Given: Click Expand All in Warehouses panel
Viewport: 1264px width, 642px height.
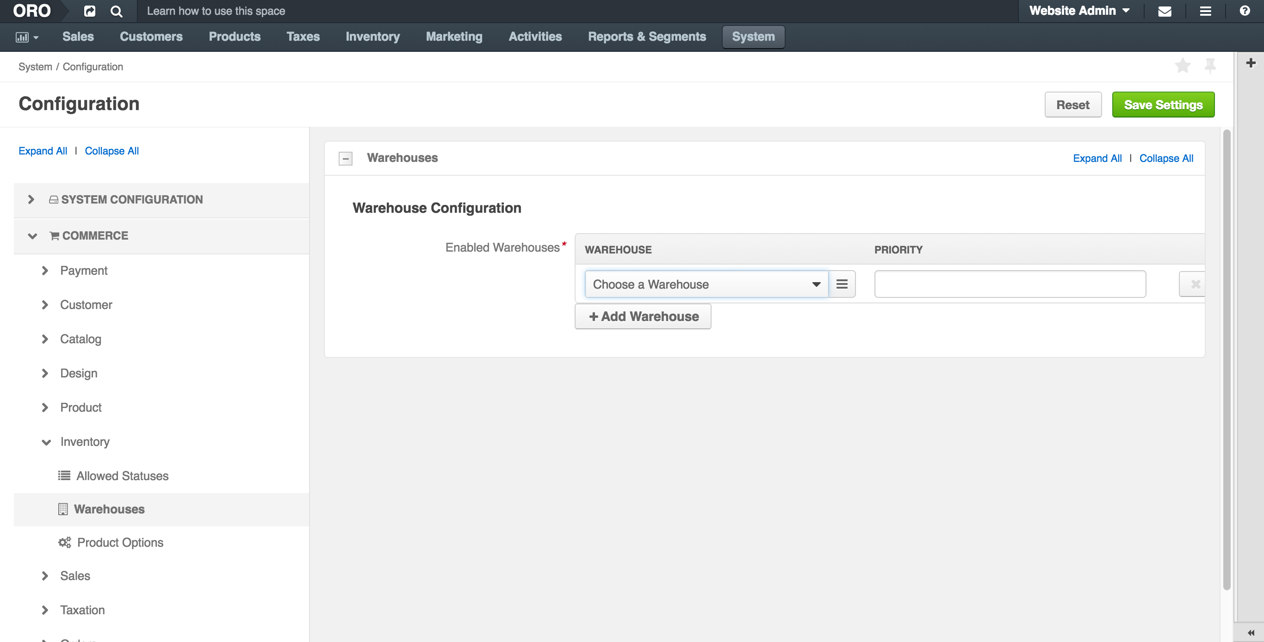Looking at the screenshot, I should click(x=1097, y=158).
